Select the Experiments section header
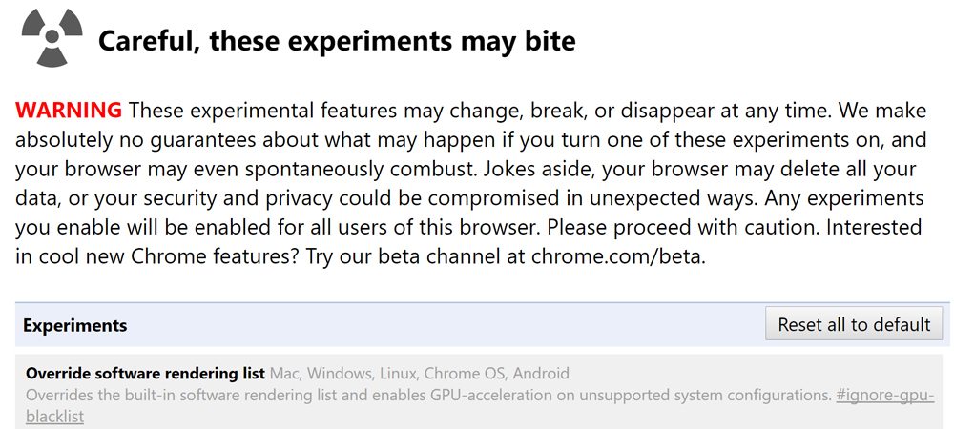The image size is (954, 429). [75, 325]
